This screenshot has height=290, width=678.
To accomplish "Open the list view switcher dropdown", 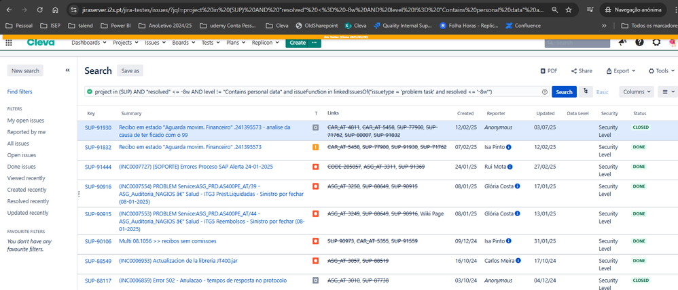I will (x=668, y=92).
